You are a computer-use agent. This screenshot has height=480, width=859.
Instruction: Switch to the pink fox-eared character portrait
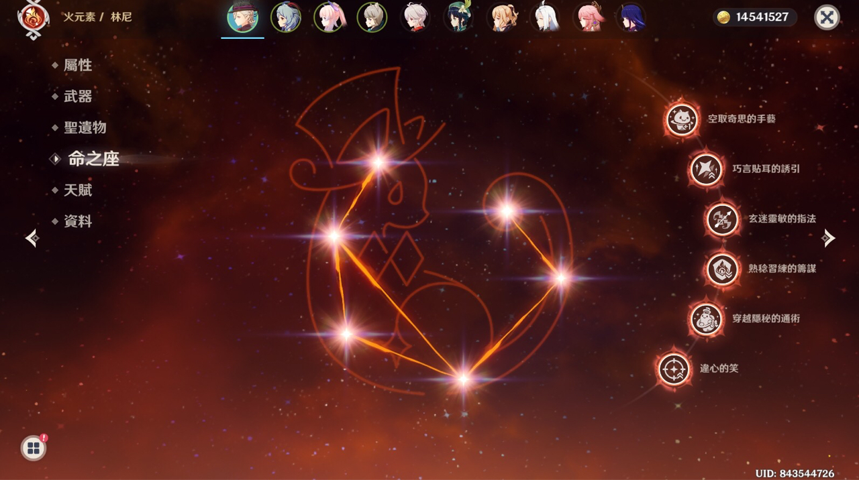[x=588, y=17]
